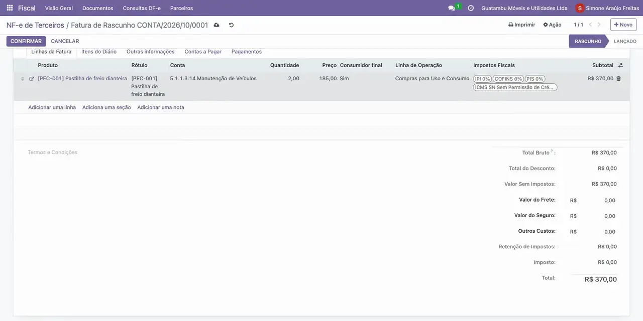Switch to Pagamentos tab
This screenshot has height=321, width=643.
(x=247, y=52)
